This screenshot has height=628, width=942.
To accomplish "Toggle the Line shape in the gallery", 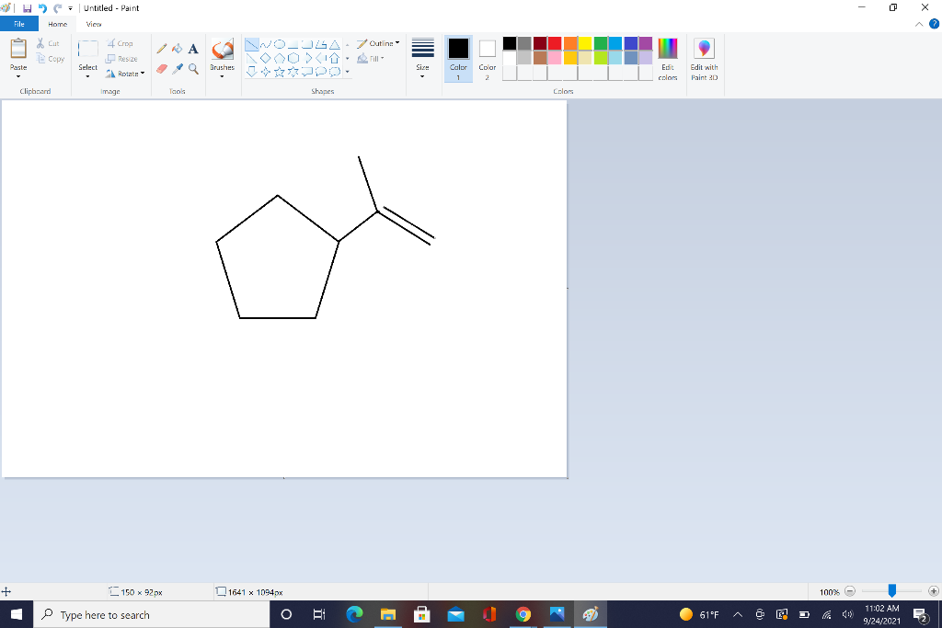I will (x=252, y=43).
